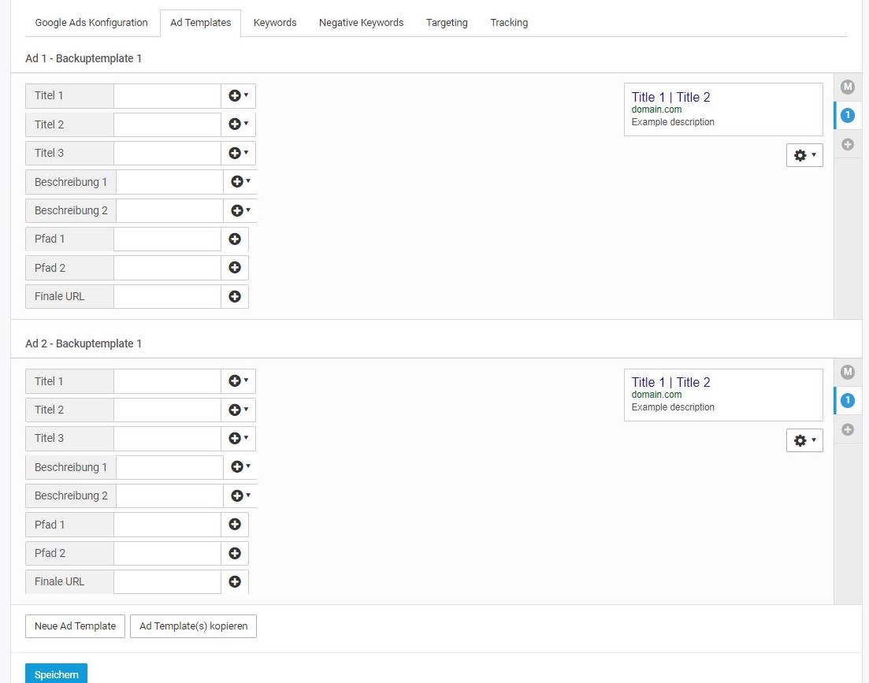
Task: Open plus dropdown for Ad 1 Beschreibung 2
Action: [240, 210]
